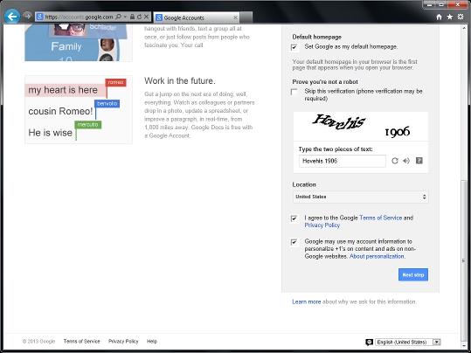This screenshot has width=471, height=353.
Task: Get a new CAPTCHA with the refresh icon
Action: (x=395, y=161)
